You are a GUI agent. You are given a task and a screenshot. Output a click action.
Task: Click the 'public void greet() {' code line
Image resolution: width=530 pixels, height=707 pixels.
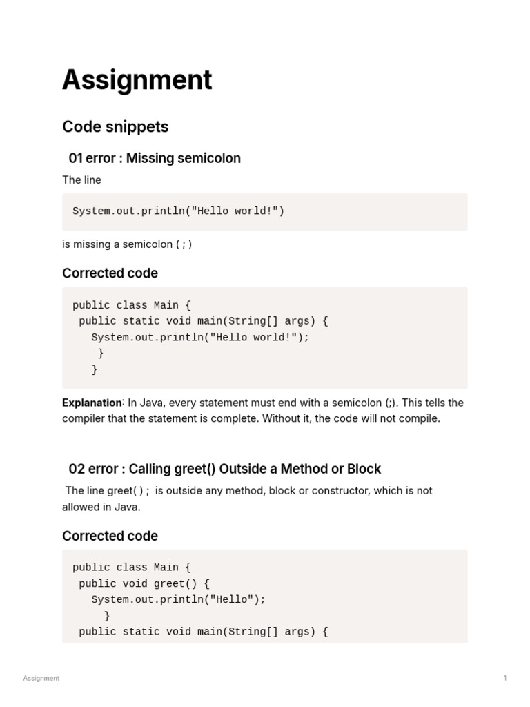[144, 583]
